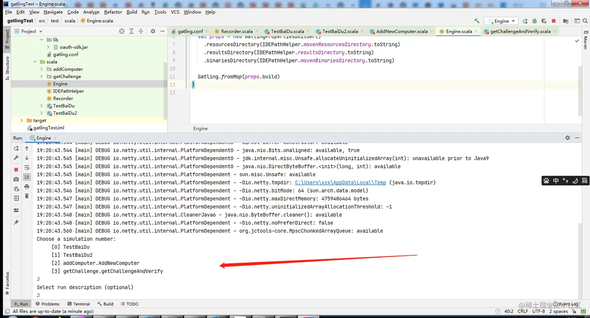This screenshot has width=590, height=318.
Task: Print the console output
Action: click(x=27, y=187)
